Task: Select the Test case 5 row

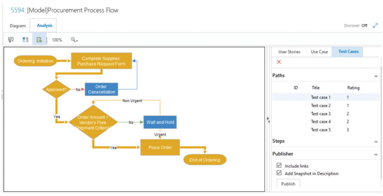Action: pyautogui.click(x=326, y=130)
